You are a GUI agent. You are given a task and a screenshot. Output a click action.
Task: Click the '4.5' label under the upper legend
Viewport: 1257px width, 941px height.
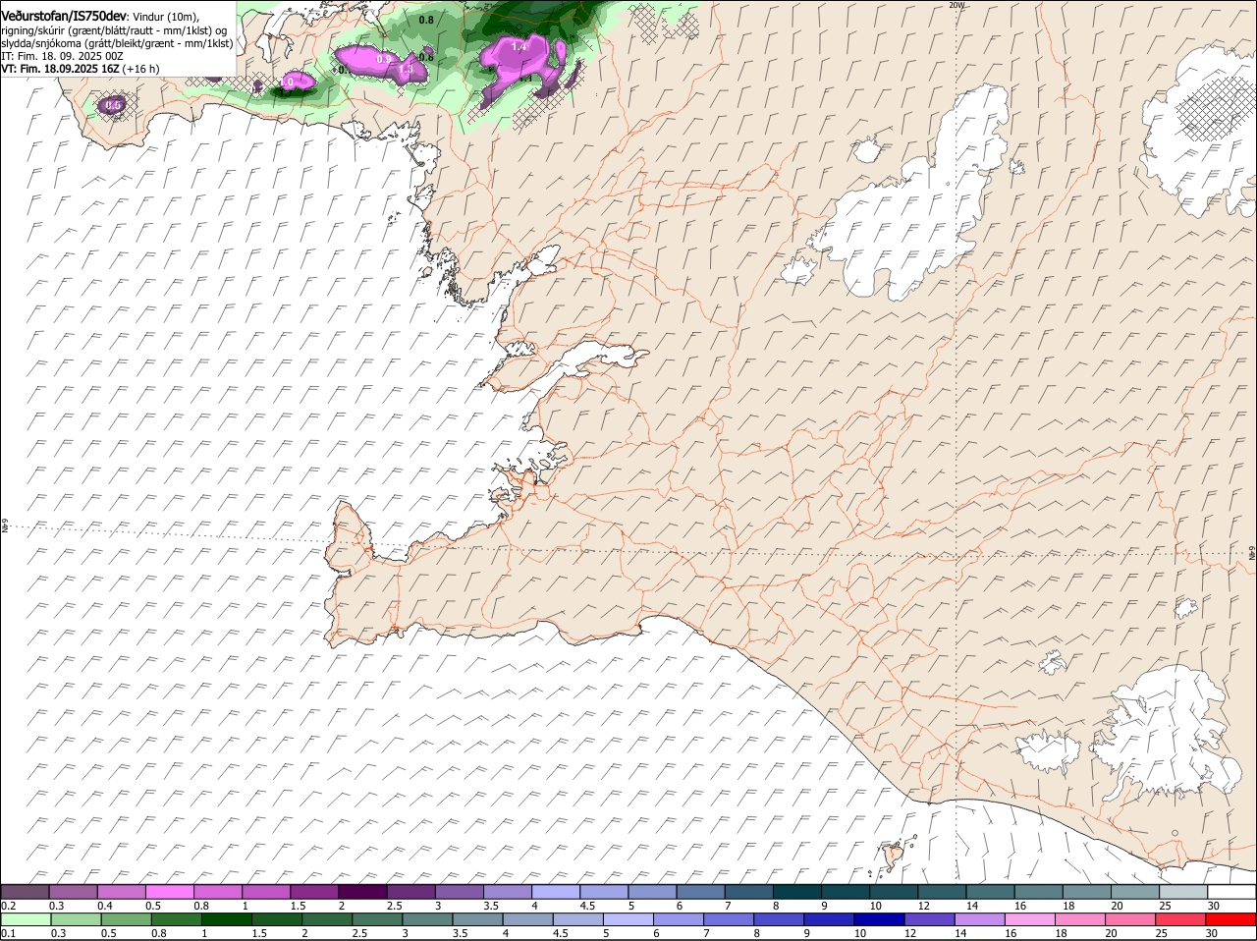click(587, 906)
